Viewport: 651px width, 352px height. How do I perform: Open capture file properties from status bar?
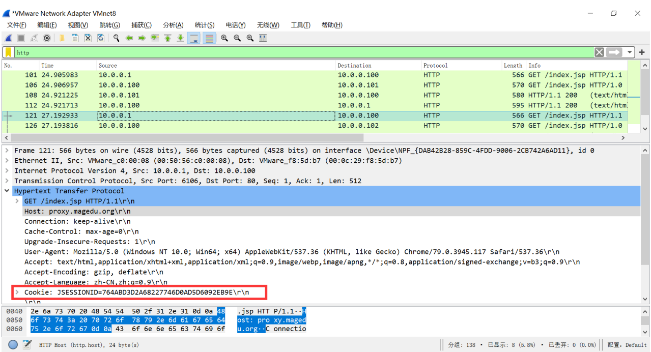(x=27, y=345)
